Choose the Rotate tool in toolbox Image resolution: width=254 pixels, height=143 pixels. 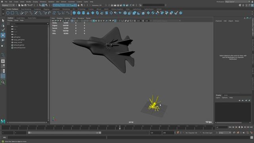click(x=3, y=40)
